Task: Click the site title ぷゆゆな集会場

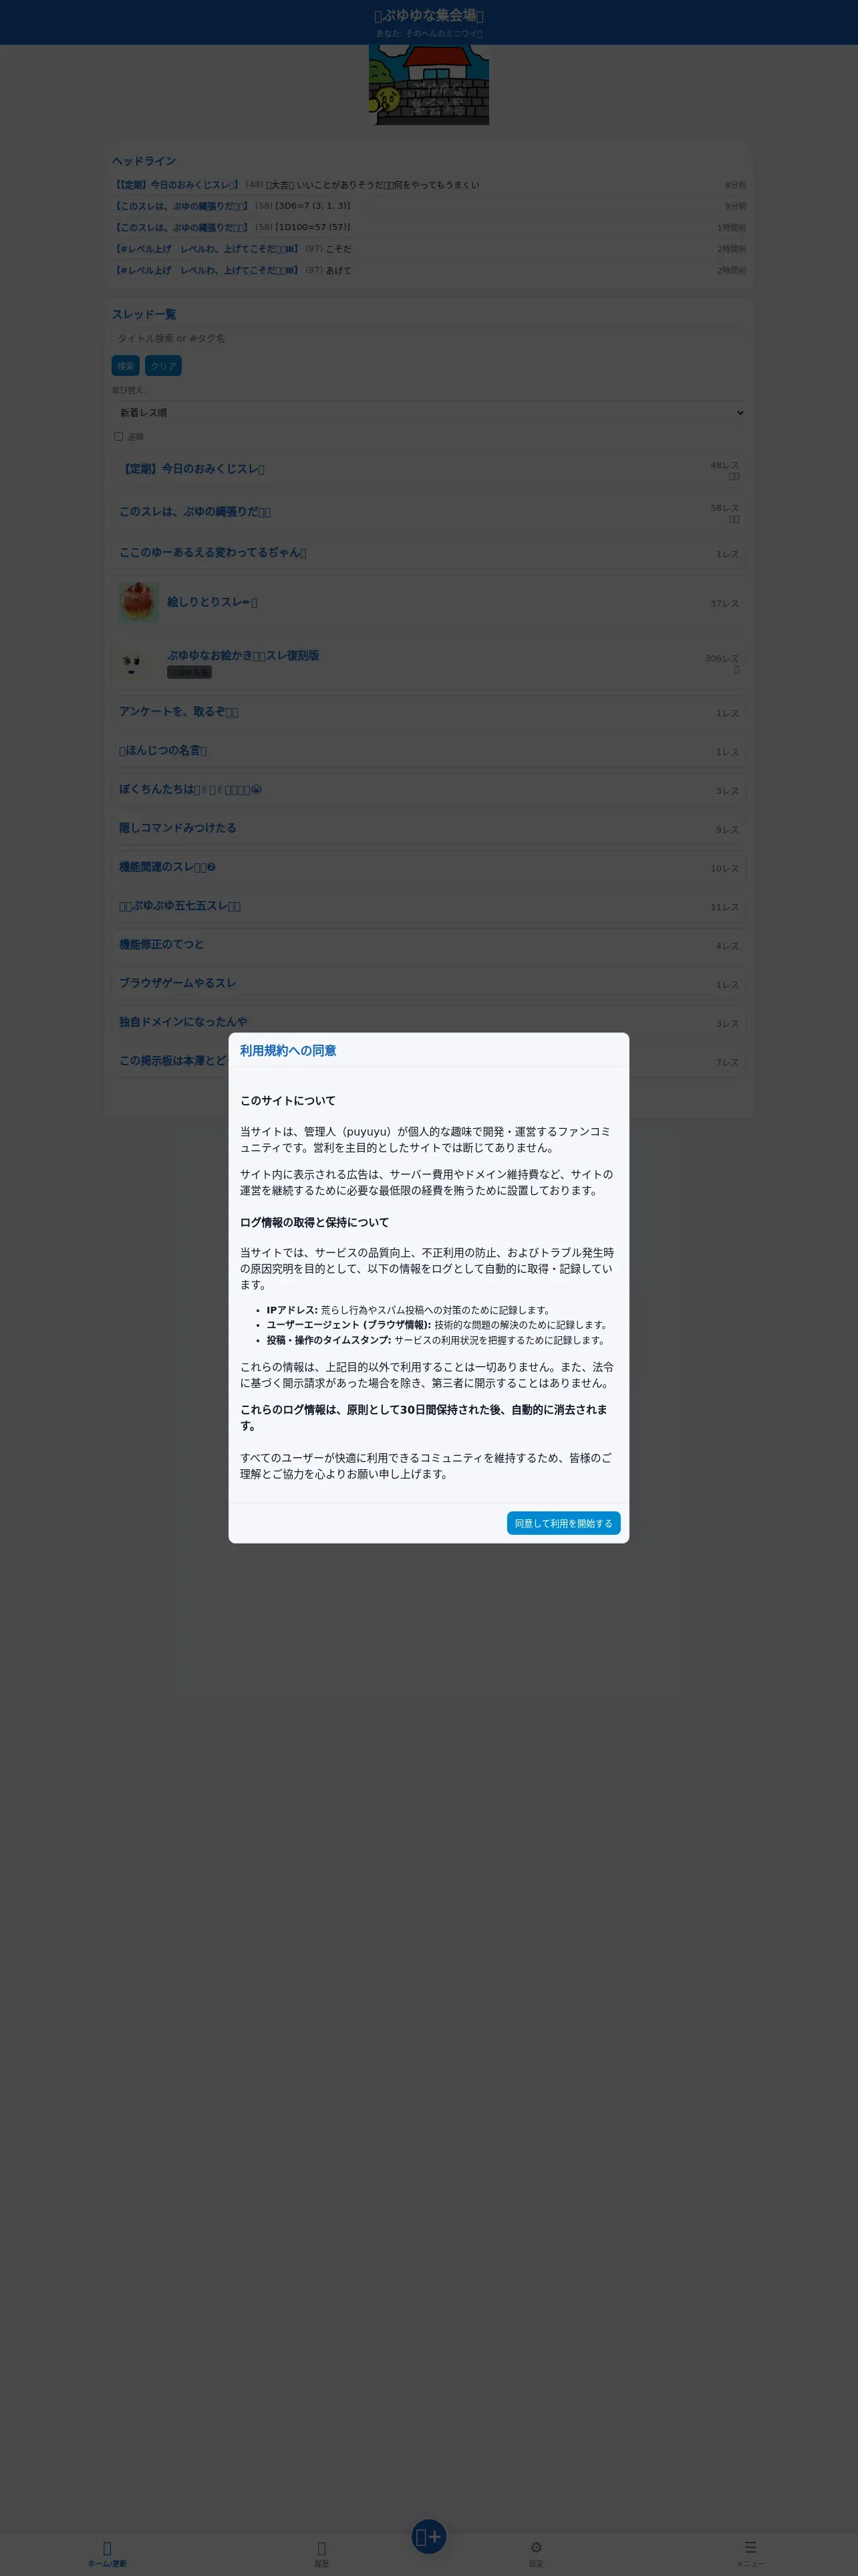Action: pos(428,15)
